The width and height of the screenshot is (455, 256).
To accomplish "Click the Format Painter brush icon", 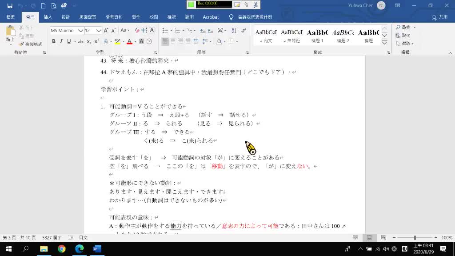I will coord(21,44).
